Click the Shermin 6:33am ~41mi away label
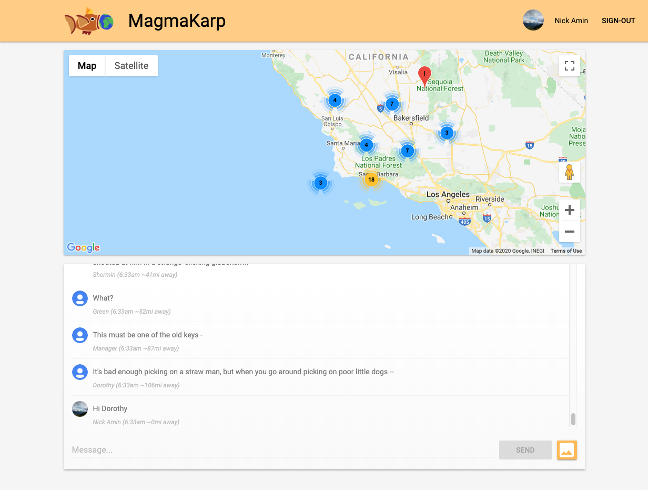648x490 pixels. point(135,275)
